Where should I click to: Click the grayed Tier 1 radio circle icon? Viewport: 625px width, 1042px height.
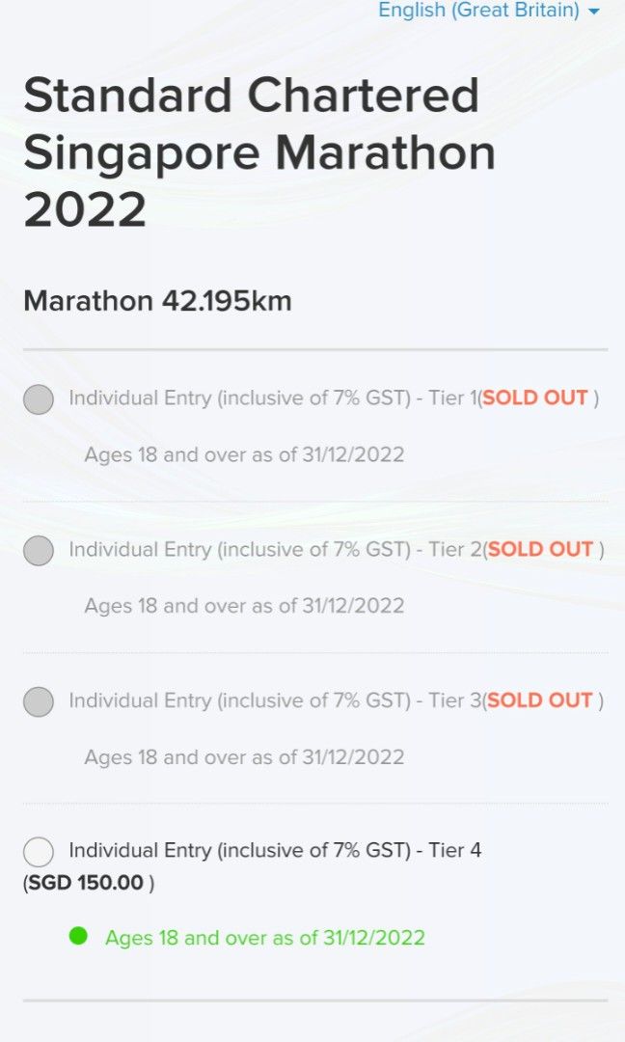coord(39,398)
